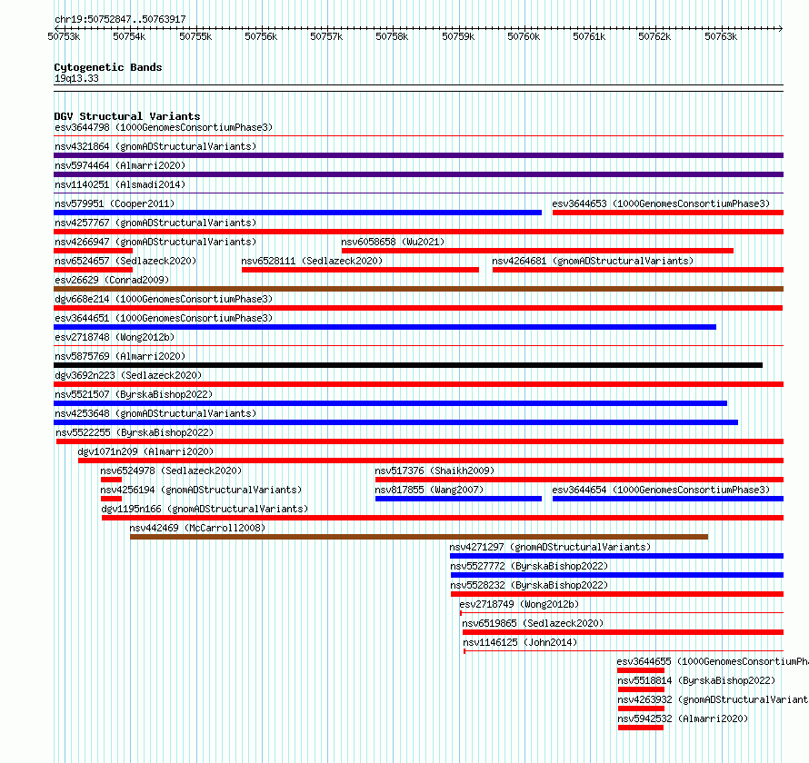
Task: Select the 19q13.33 band label
Action: (76, 78)
